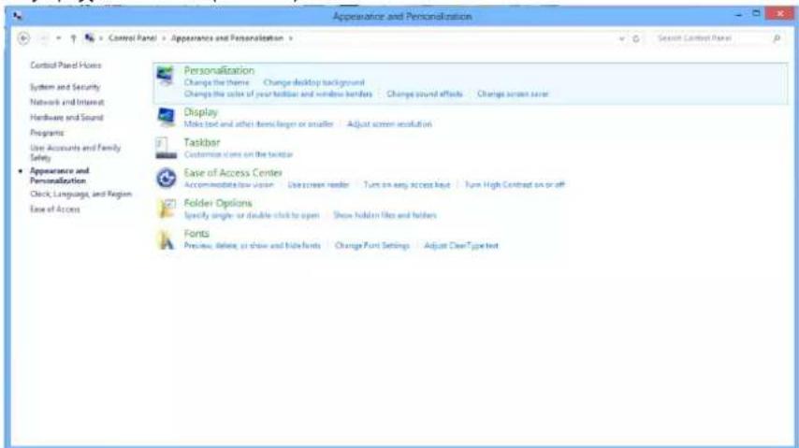Go to Programs category
799x448 pixels.
[47, 133]
